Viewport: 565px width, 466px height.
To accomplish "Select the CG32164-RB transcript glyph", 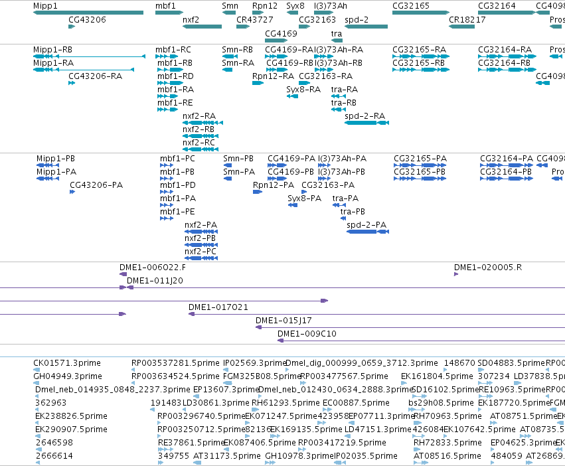I will click(507, 70).
